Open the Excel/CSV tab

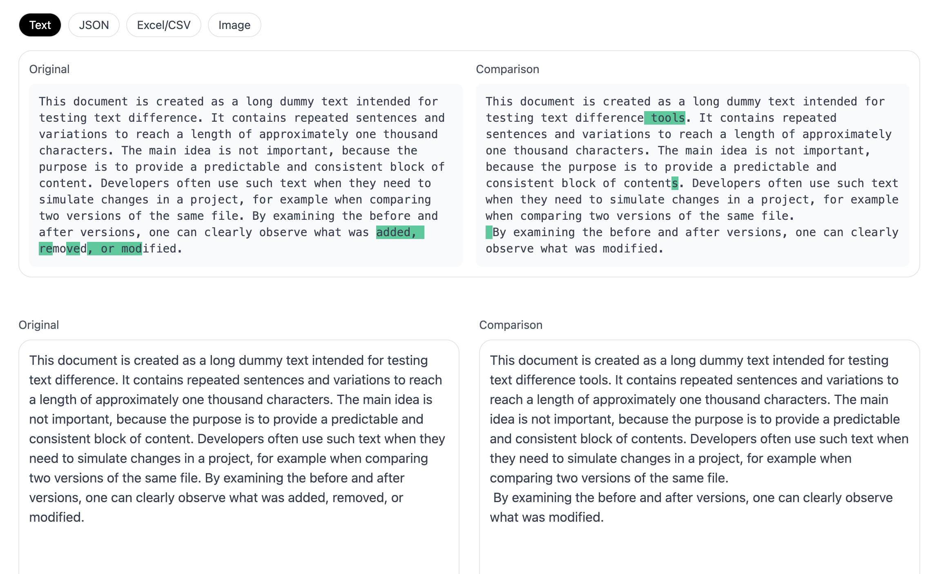point(164,25)
